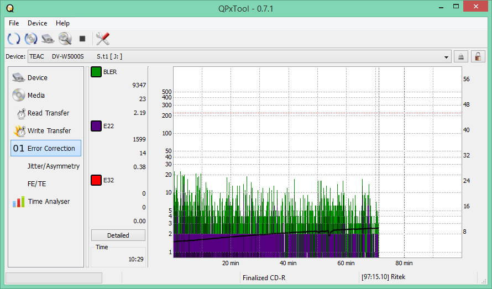Image resolution: width=492 pixels, height=289 pixels.
Task: Click the red E32 color swatch
Action: 96,180
